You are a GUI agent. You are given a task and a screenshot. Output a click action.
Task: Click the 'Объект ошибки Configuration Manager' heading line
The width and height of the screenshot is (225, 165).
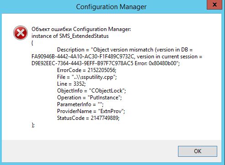81,29
